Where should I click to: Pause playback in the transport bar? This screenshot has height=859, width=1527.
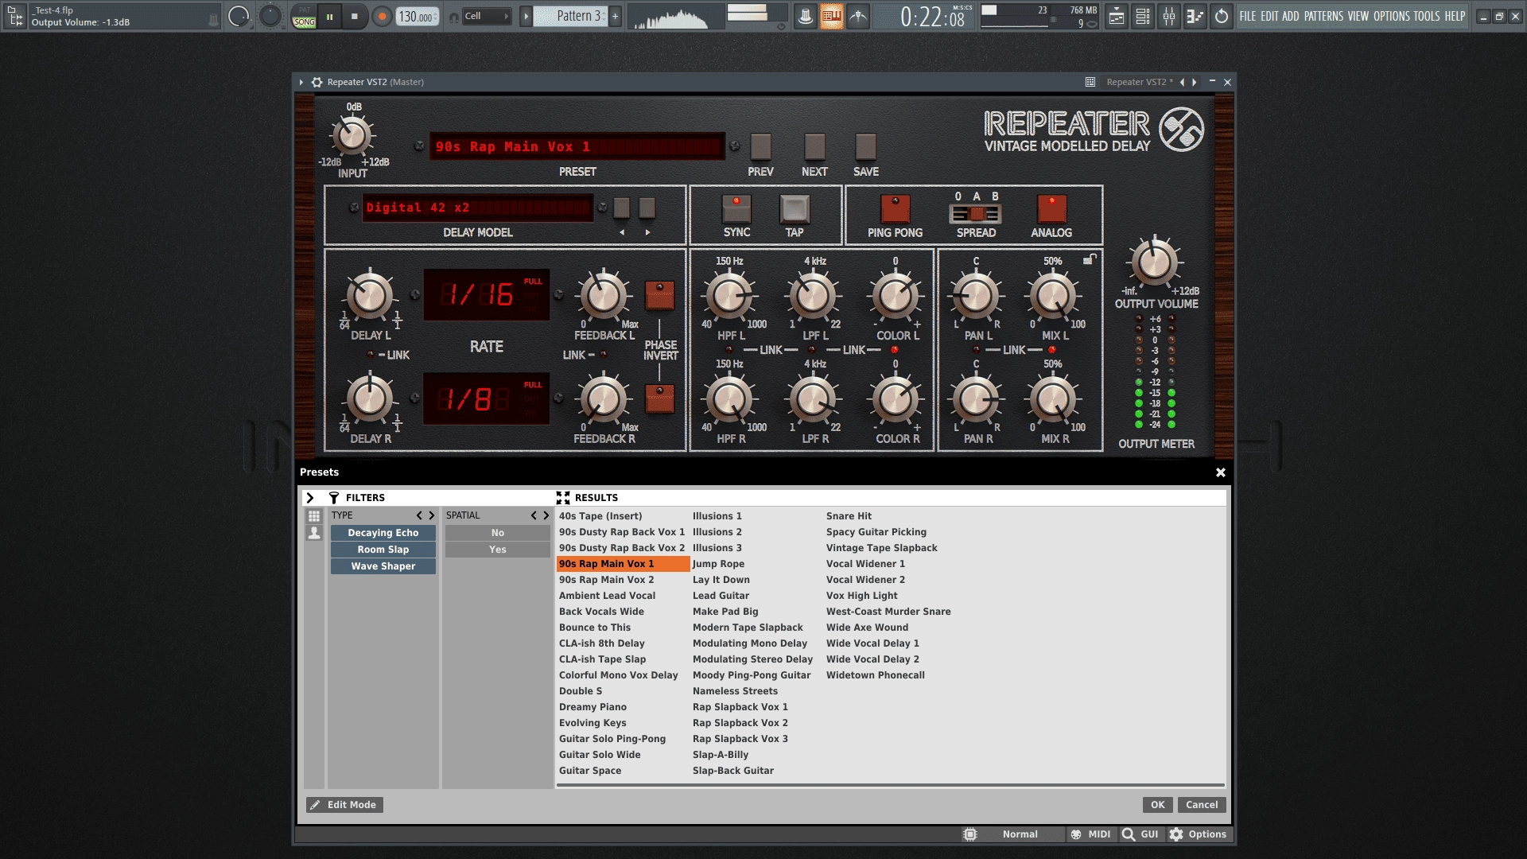coord(329,16)
